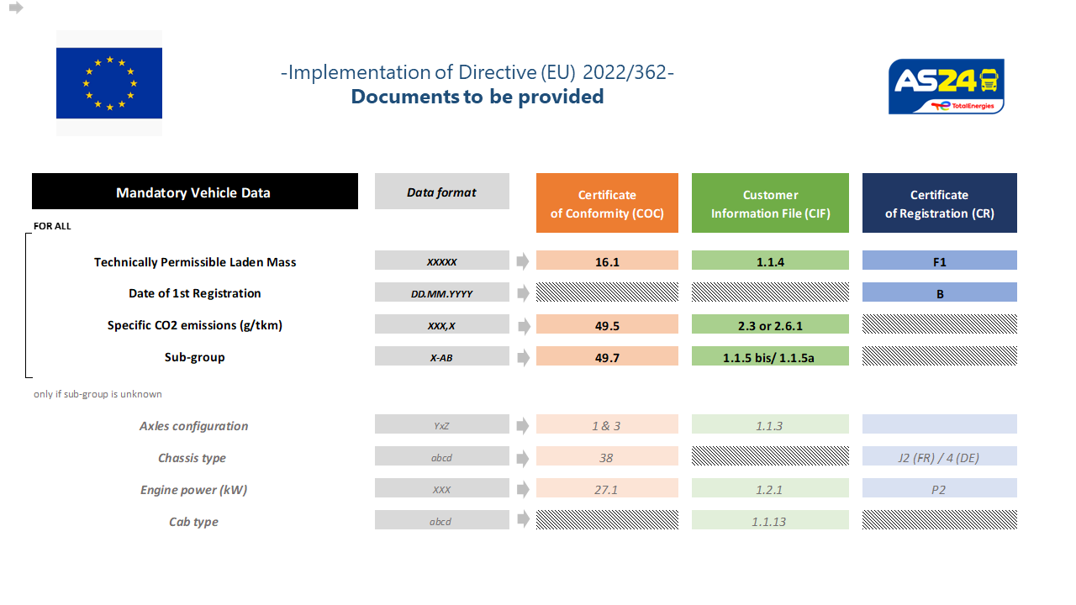Click the J2 (FR) / 4 (DE) cell
Viewport: 1076px width, 605px height.
click(x=939, y=458)
